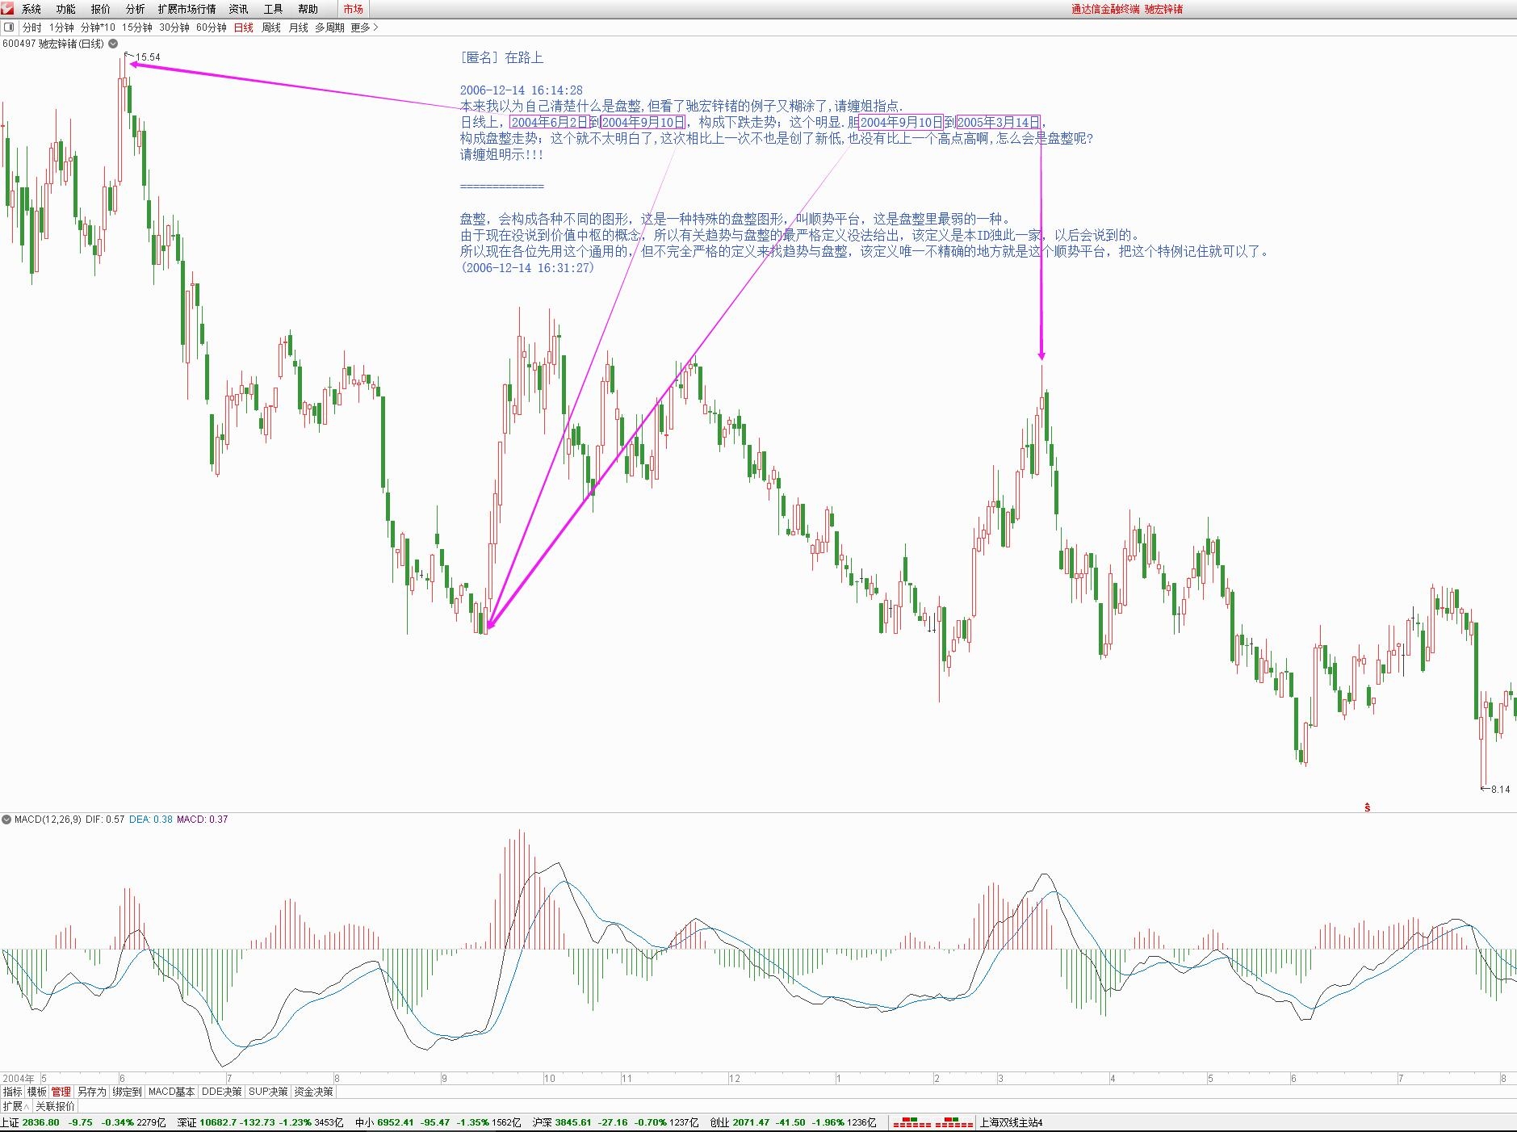
Task: Switch to the 市场 tab
Action: click(353, 9)
